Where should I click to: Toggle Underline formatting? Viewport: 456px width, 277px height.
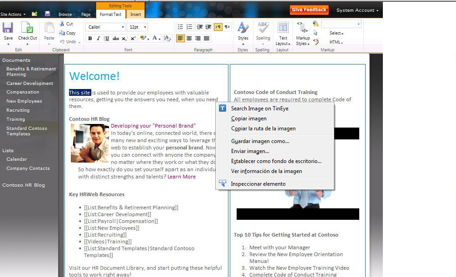[107, 38]
